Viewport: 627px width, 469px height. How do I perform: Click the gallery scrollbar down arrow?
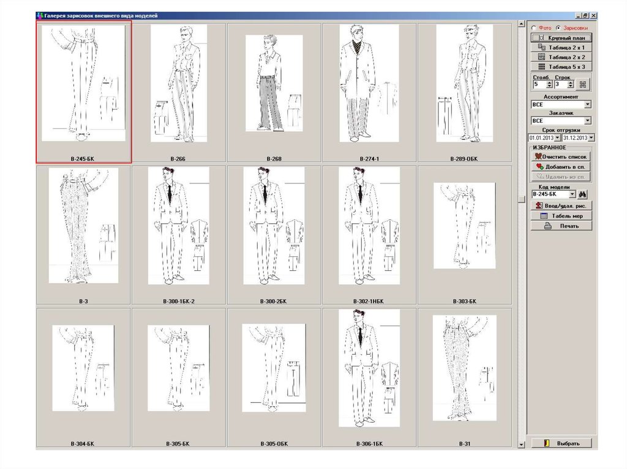[x=522, y=445]
